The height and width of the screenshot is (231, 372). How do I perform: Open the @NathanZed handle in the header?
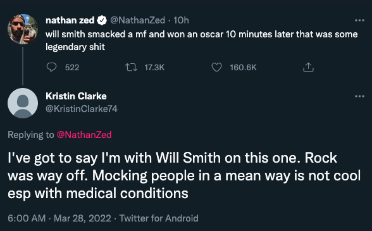pos(138,20)
